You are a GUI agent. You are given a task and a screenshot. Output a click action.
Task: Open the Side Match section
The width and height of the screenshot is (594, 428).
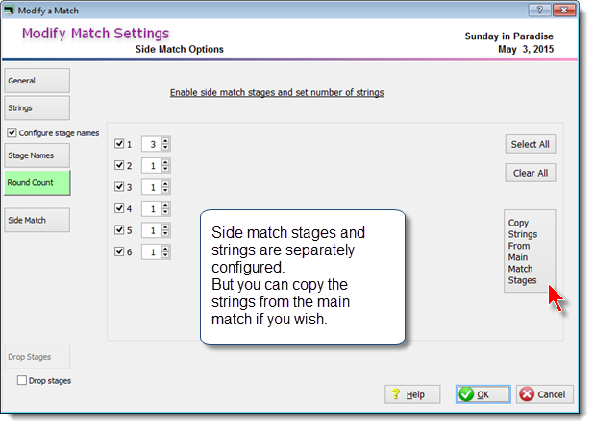click(37, 220)
